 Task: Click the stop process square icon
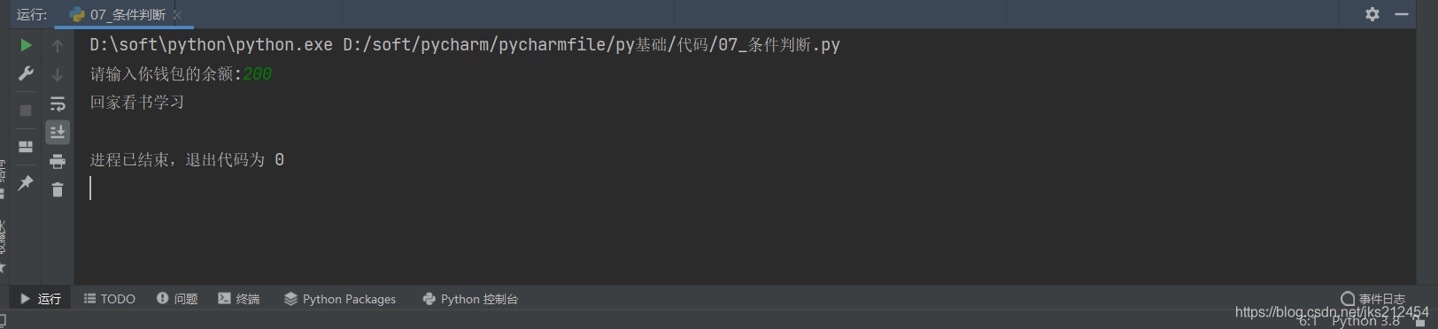click(x=26, y=110)
